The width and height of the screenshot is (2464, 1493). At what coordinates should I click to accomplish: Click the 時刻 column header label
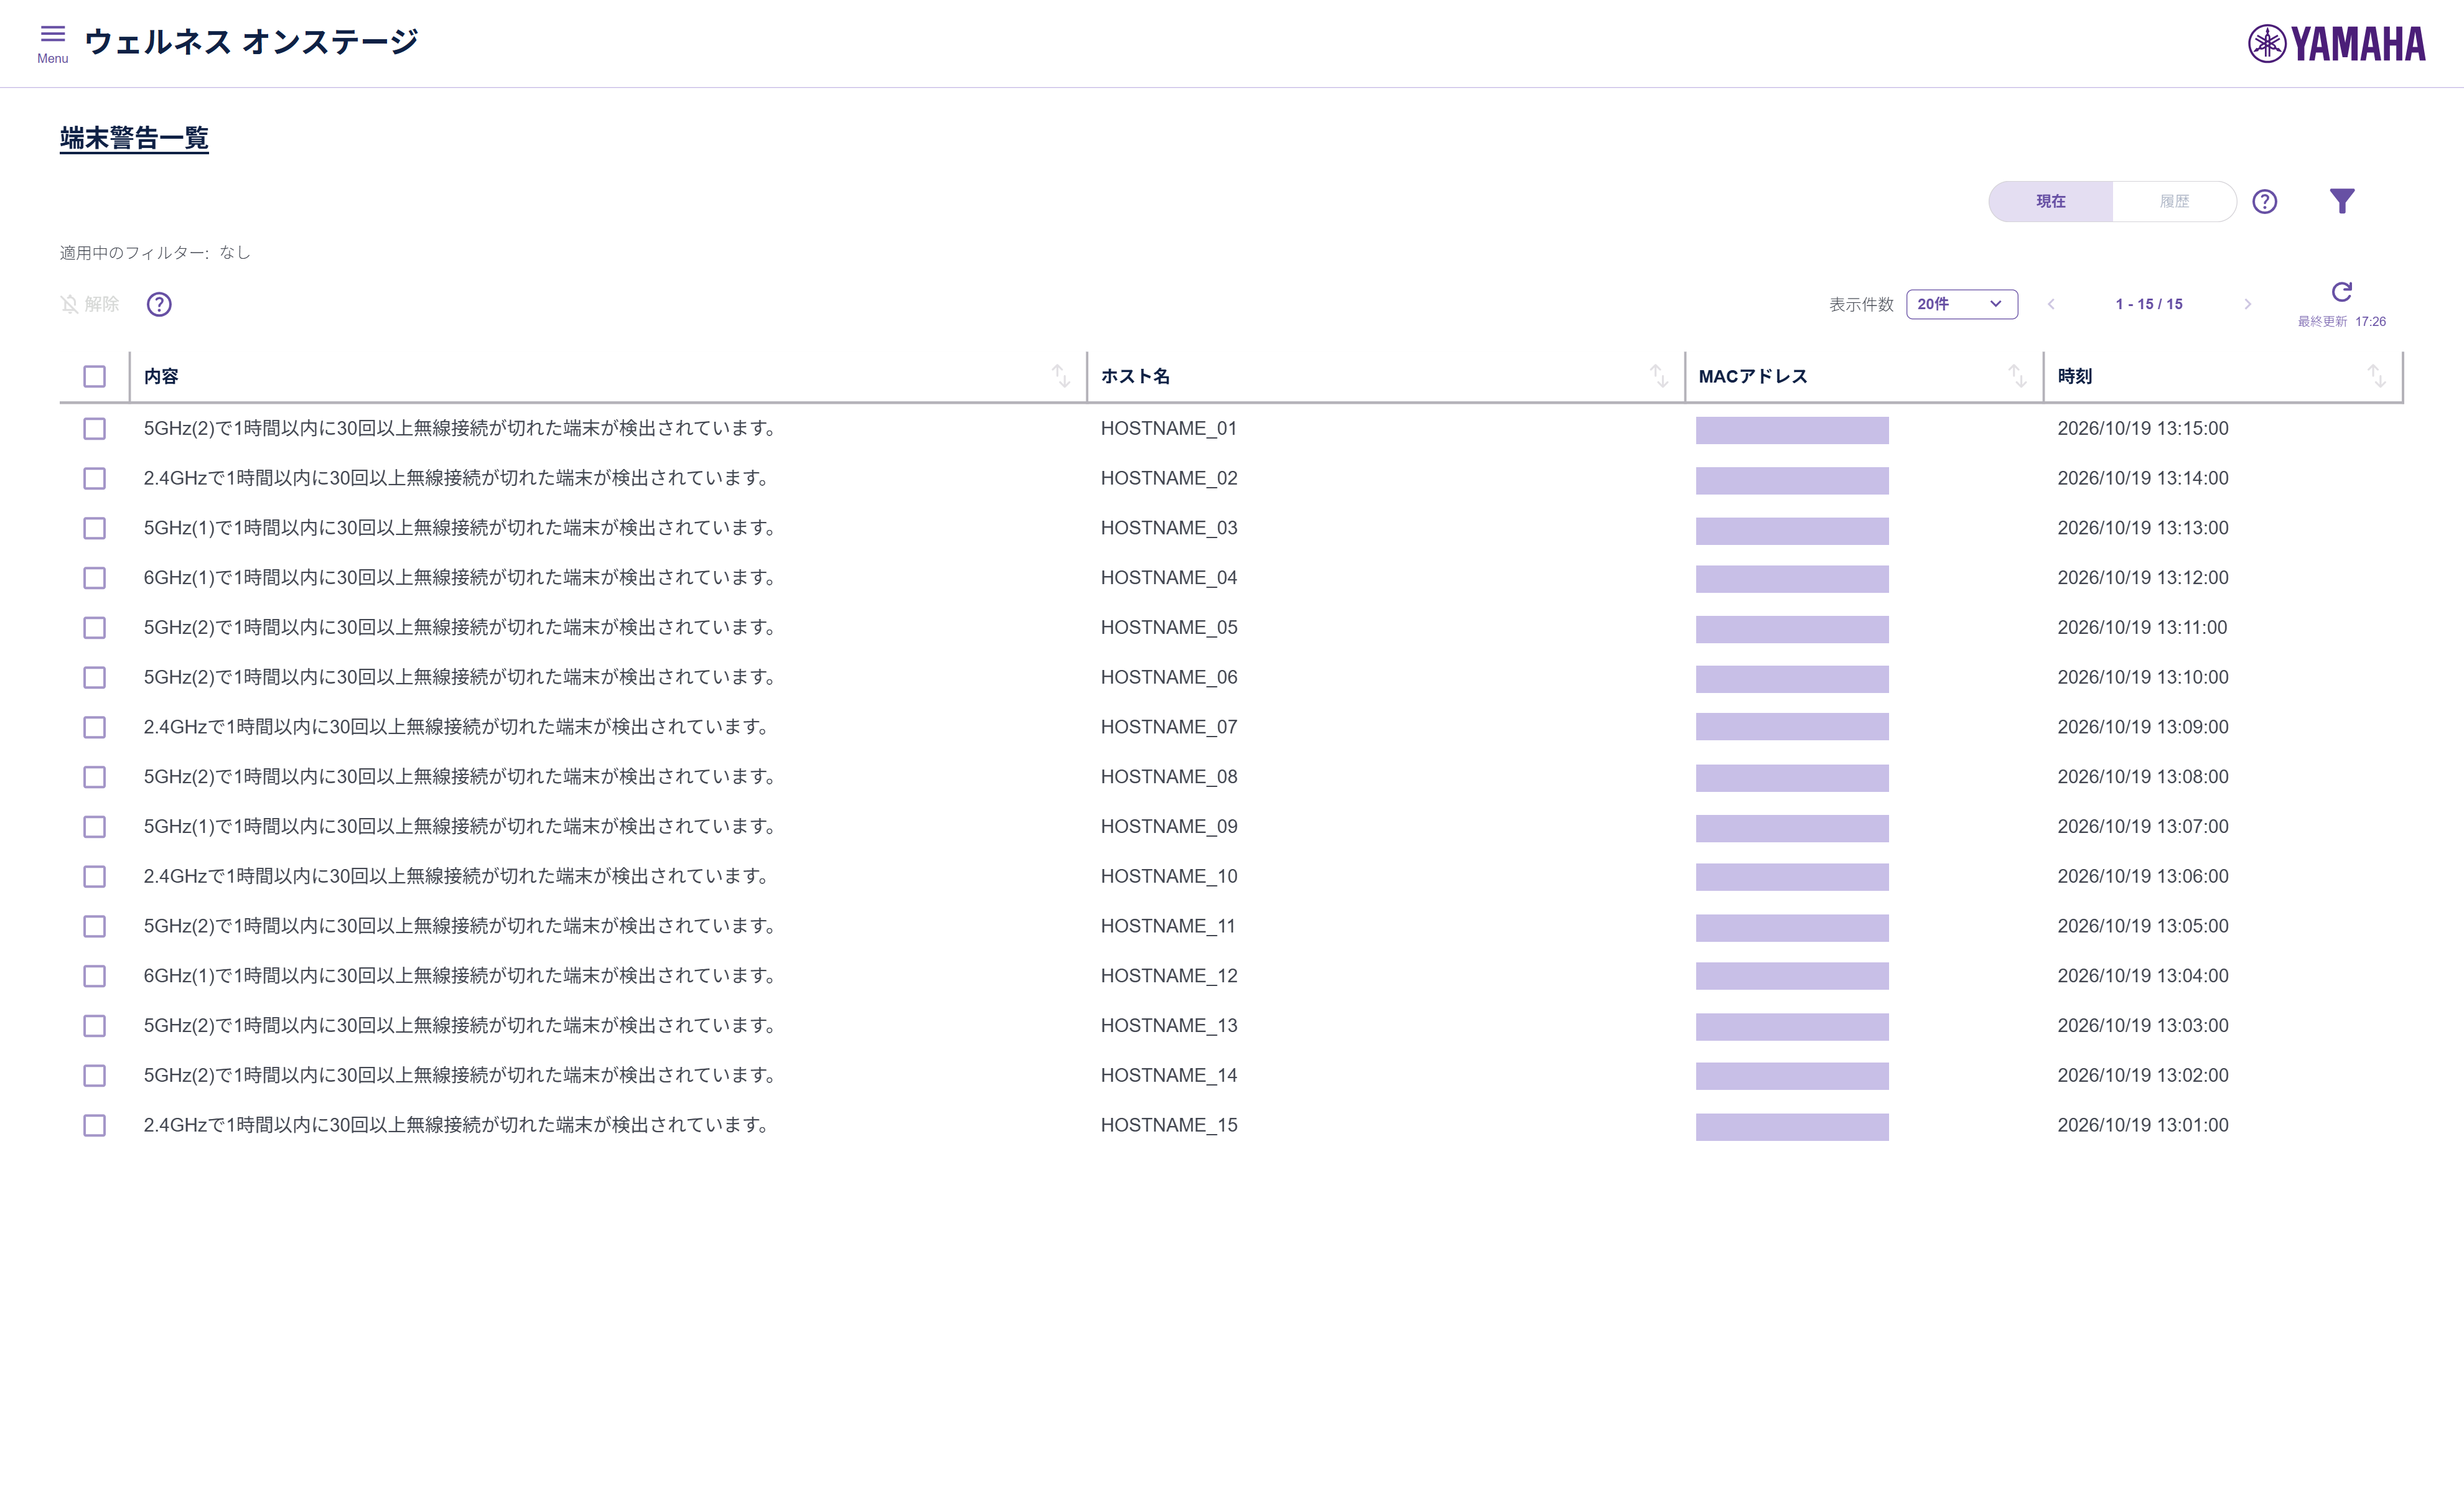click(2075, 377)
